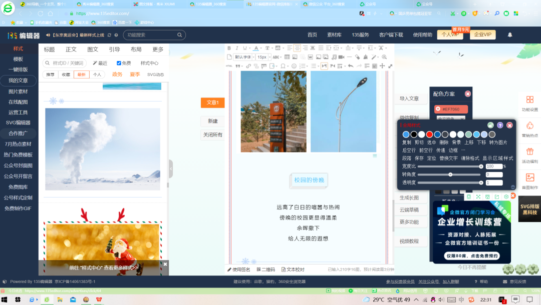Pick the red color swatch in 全局样式
Viewport: 541px width, 305px height.
click(x=429, y=134)
